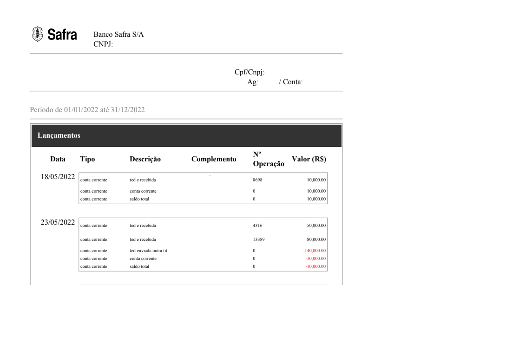Click the 'Cpf/Cnpj:' label

(249, 72)
